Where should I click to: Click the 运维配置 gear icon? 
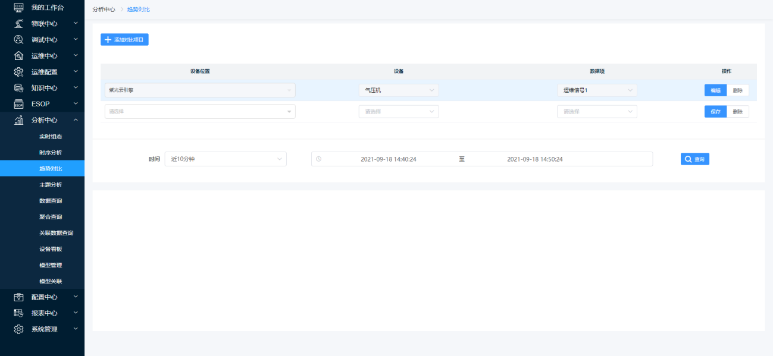coord(18,72)
